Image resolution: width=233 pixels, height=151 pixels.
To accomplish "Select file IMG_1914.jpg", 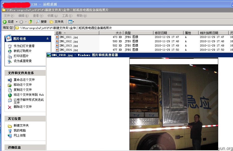I will tap(69, 50).
